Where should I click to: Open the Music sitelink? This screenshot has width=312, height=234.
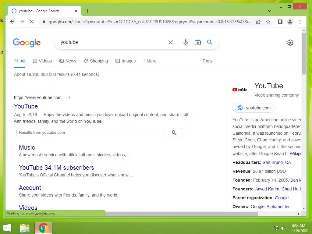27,147
